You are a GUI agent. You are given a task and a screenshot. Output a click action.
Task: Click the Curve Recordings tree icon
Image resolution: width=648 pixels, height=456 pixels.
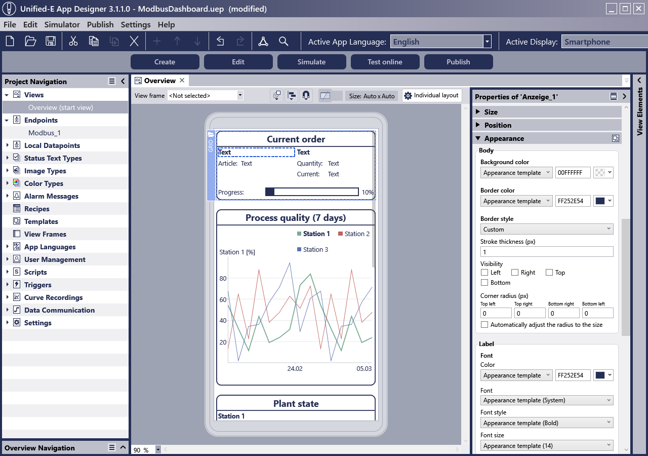pyautogui.click(x=17, y=297)
